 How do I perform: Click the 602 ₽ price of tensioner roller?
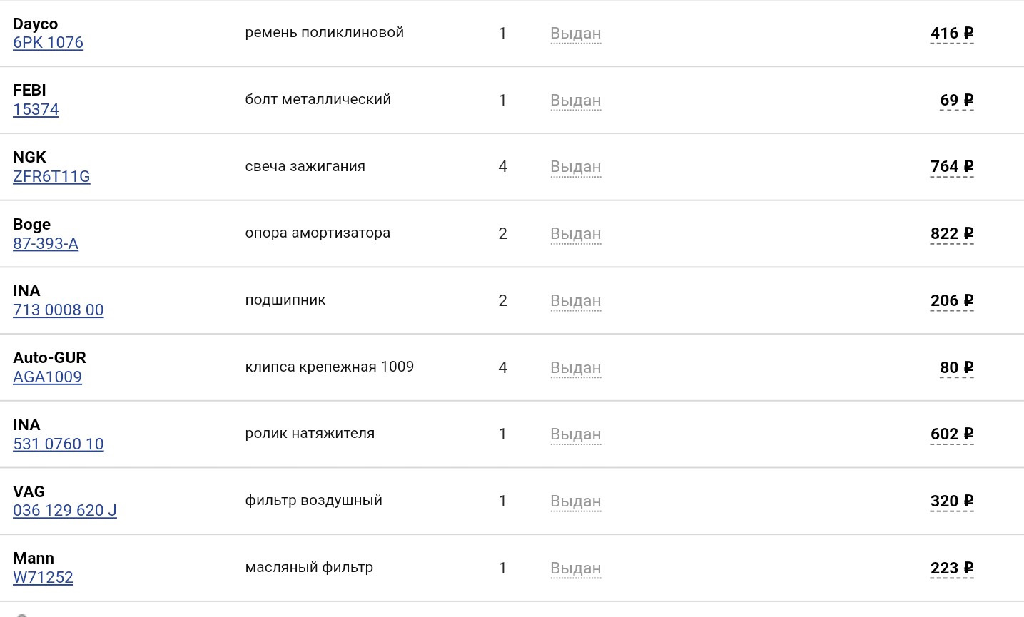[951, 434]
